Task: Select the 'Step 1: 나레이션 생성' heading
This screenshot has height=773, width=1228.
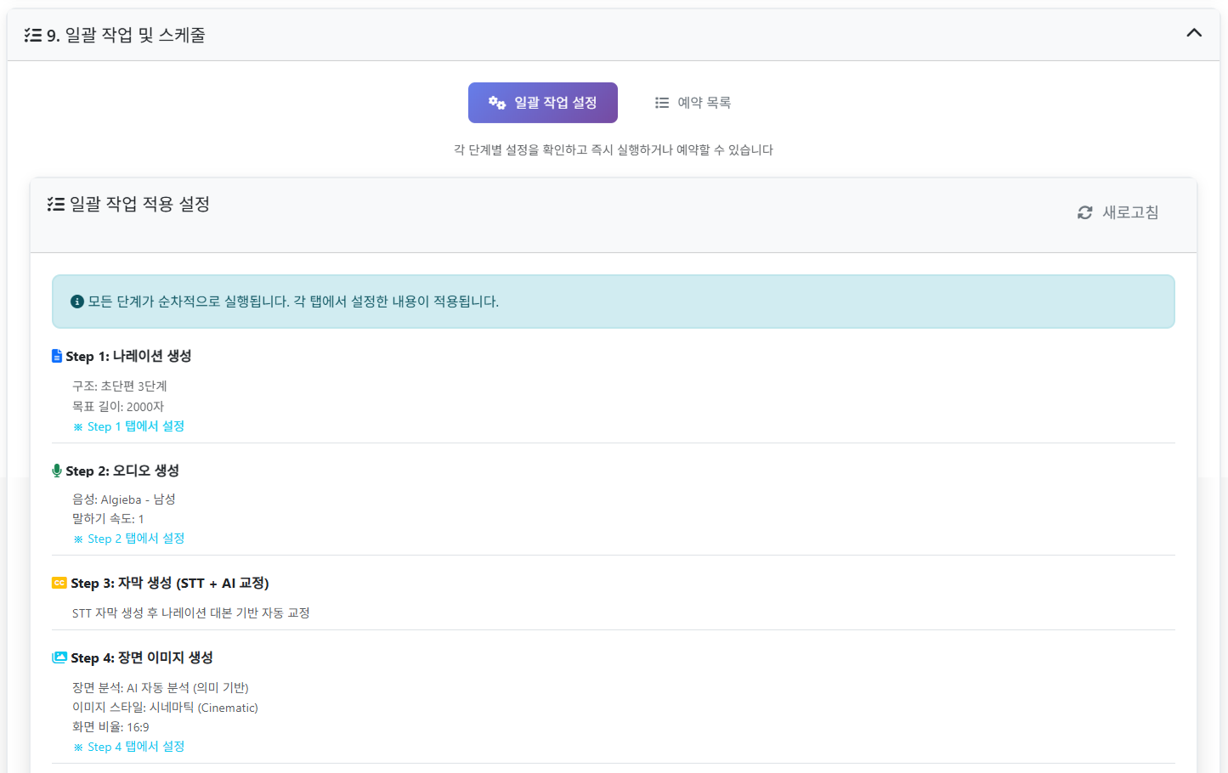Action: (128, 356)
